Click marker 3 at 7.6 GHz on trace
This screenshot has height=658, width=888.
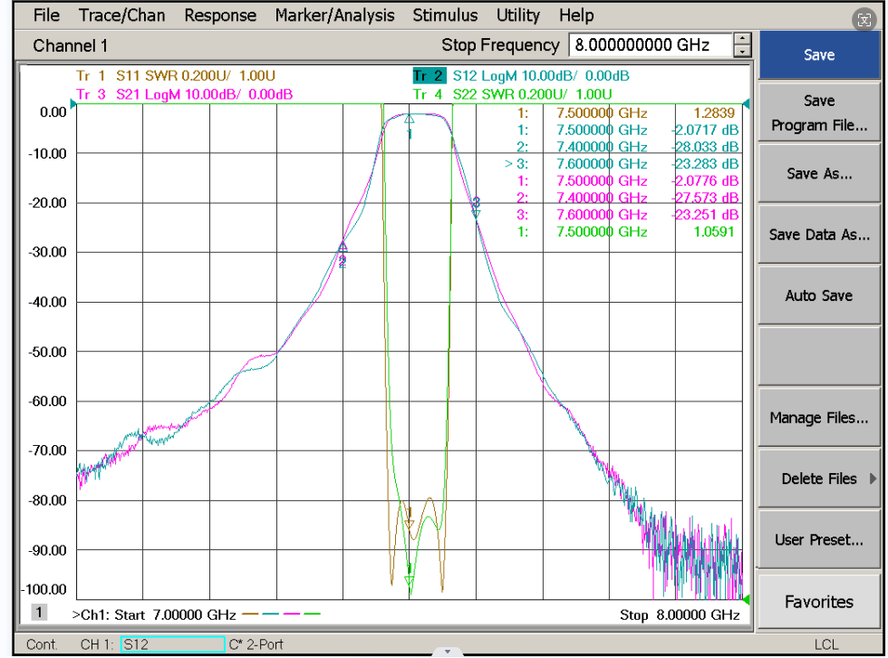(x=477, y=213)
